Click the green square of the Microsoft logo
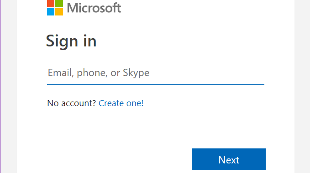The height and width of the screenshot is (173, 310). pyautogui.click(x=59, y=3)
